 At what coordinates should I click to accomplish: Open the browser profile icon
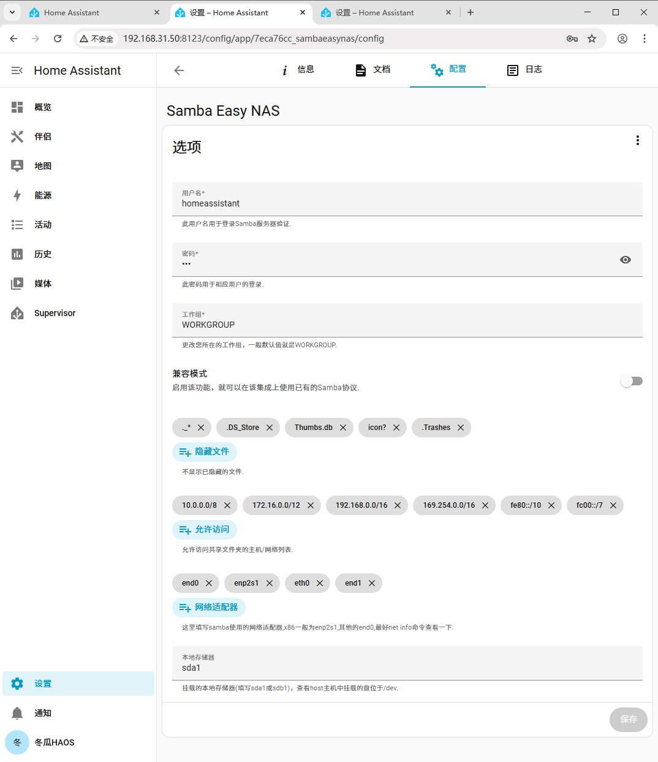[622, 39]
